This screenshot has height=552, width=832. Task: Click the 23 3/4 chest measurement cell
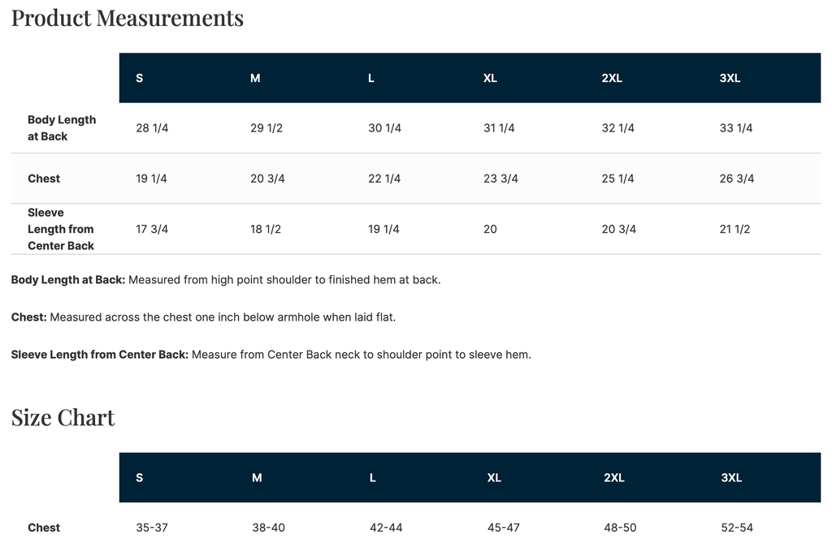[500, 179]
